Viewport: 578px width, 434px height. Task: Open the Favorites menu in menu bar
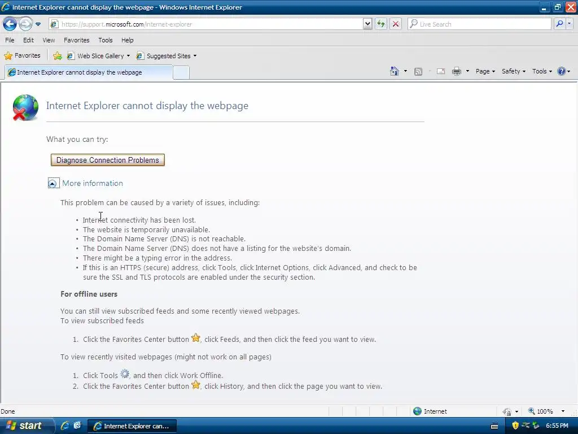76,40
